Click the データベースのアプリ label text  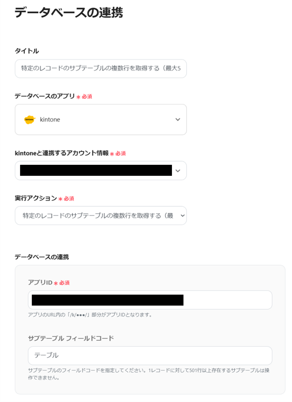44,96
